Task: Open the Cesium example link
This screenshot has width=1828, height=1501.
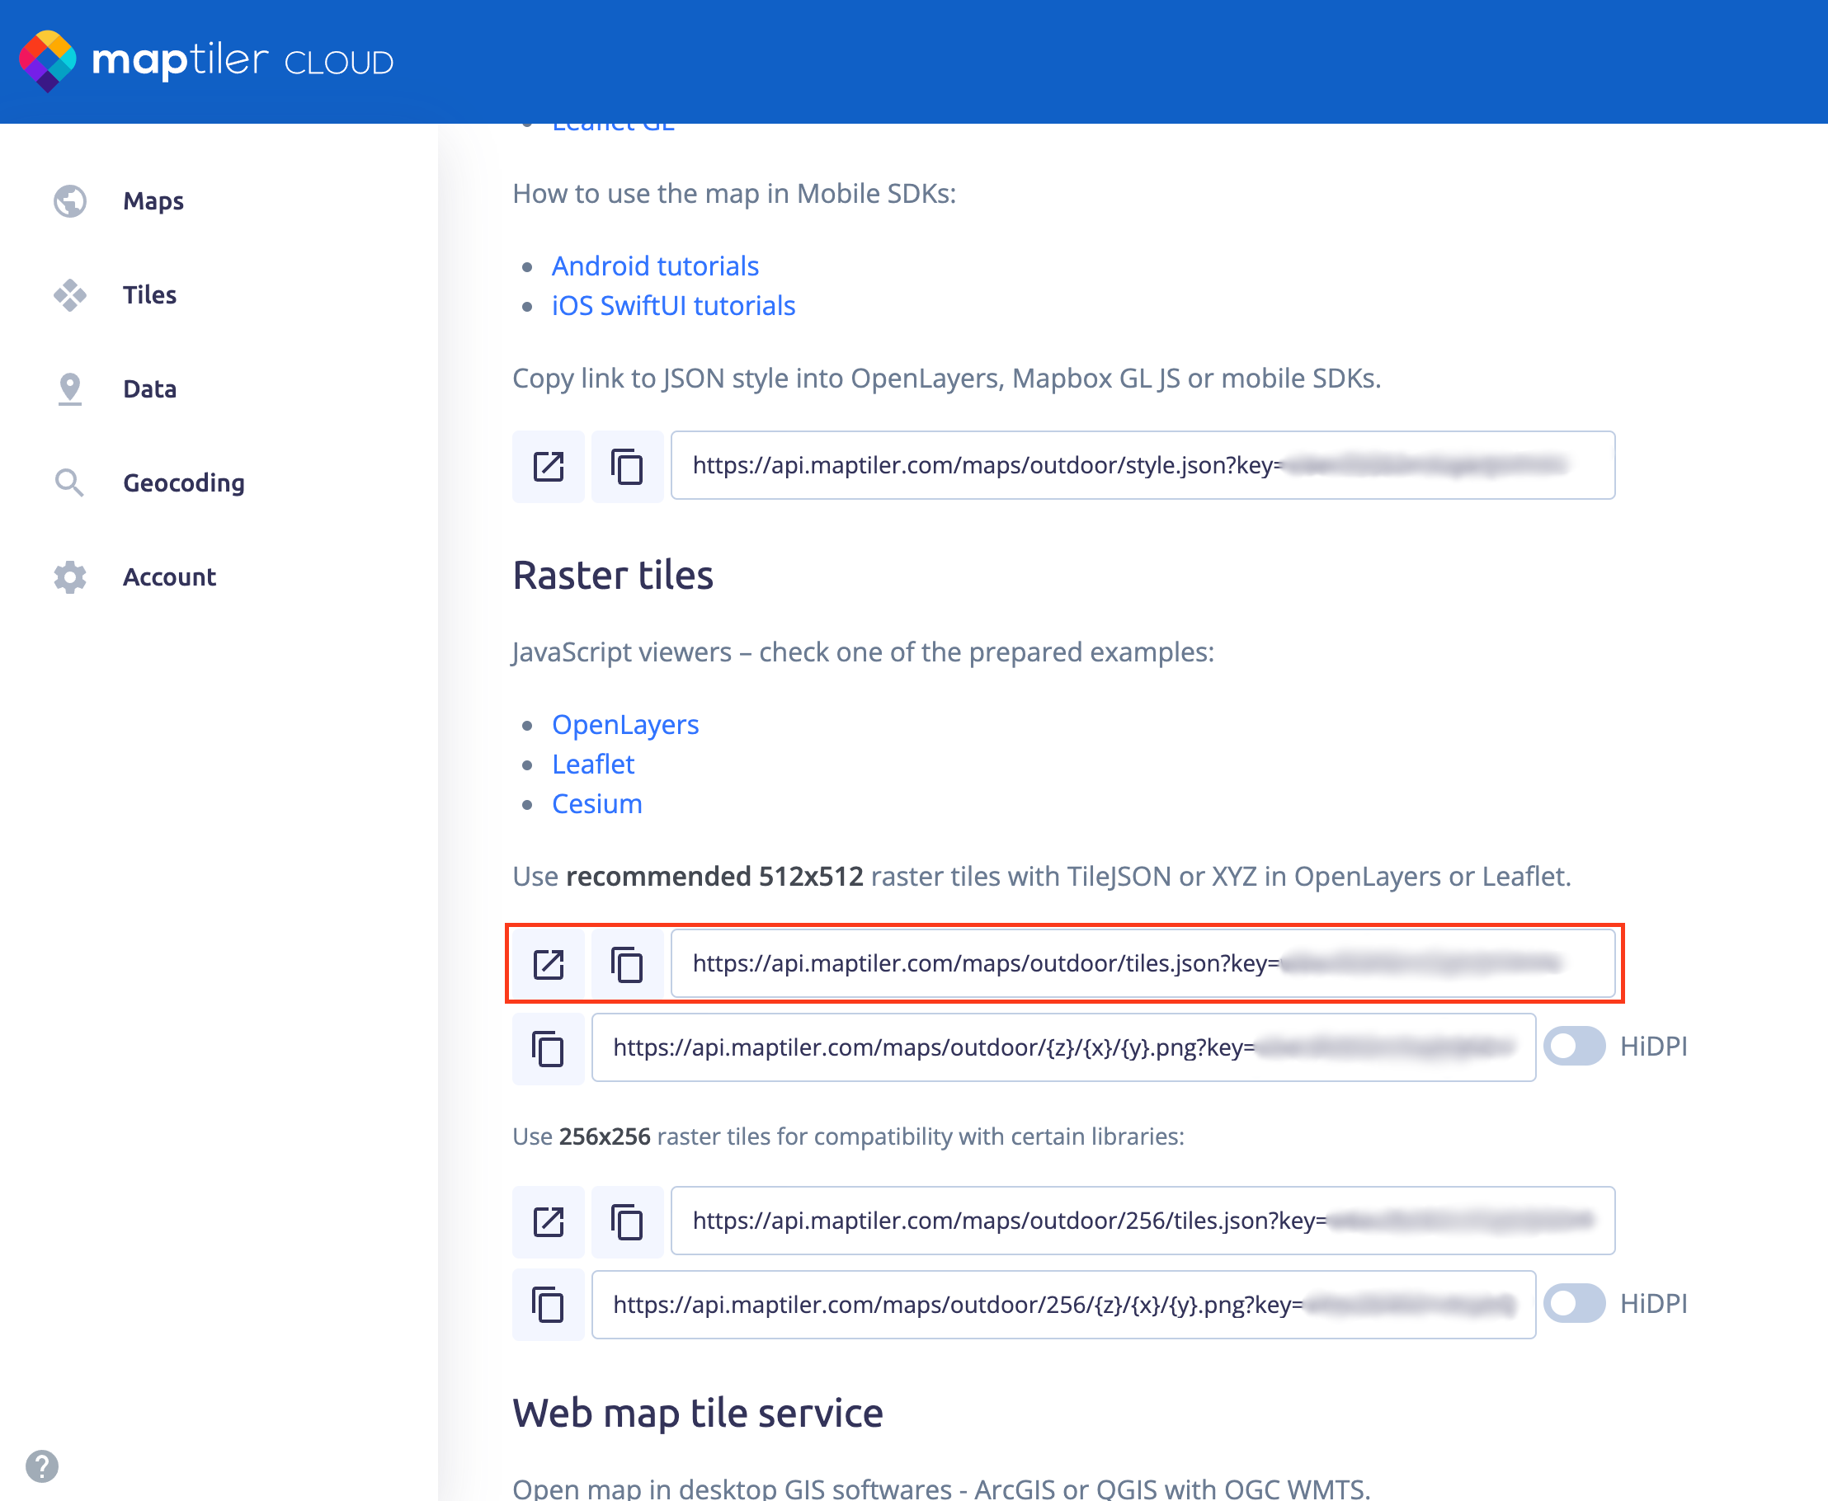Action: [596, 804]
